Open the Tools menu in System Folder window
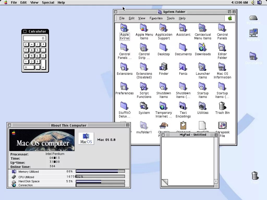 click(171, 18)
